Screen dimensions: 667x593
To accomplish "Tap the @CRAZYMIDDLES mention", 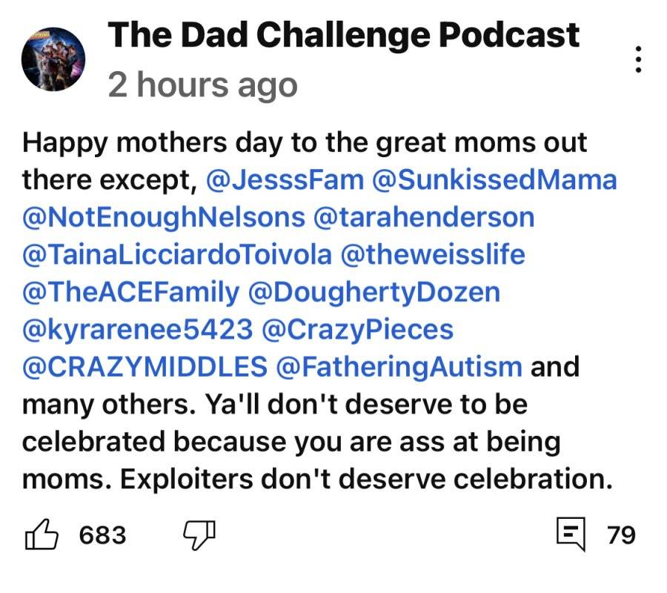I will (145, 367).
